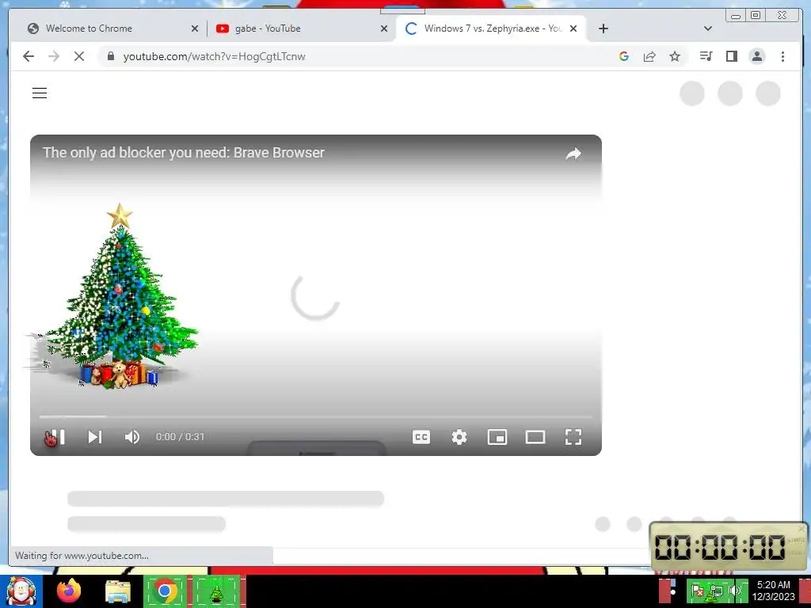Click the Chrome taskbar icon
The height and width of the screenshot is (608, 811).
(x=165, y=591)
